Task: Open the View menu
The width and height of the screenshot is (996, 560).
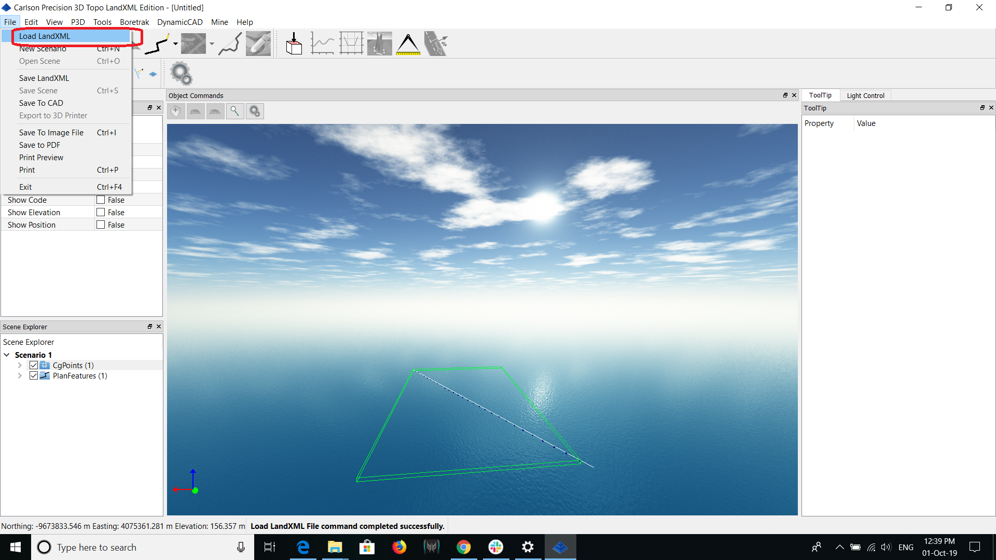Action: coord(54,22)
